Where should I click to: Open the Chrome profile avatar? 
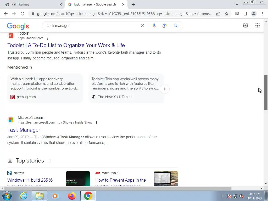coord(254,14)
